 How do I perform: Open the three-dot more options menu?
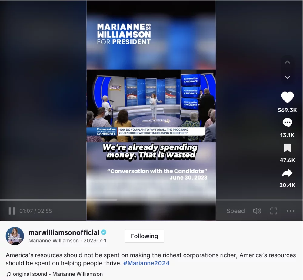tap(291, 211)
